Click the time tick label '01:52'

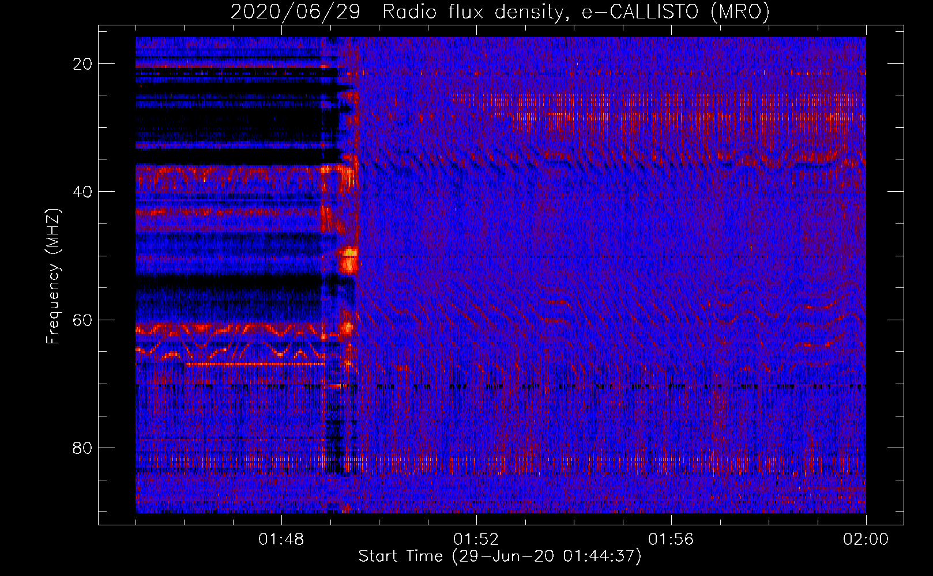[476, 540]
